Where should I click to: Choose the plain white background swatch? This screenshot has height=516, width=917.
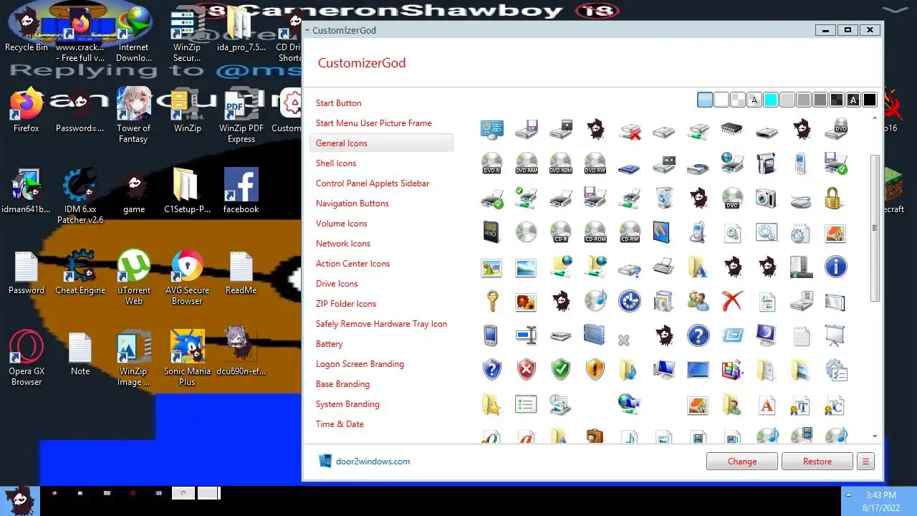coord(721,100)
